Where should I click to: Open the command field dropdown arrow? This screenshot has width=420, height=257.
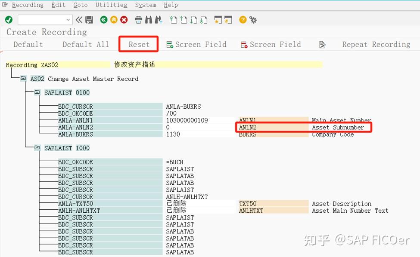(68, 20)
